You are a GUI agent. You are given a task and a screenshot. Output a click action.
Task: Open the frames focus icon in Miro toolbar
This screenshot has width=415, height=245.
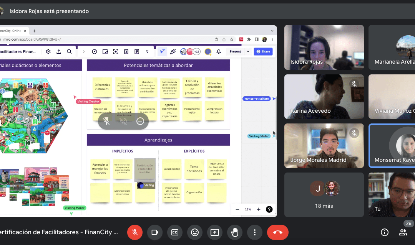[116, 52]
